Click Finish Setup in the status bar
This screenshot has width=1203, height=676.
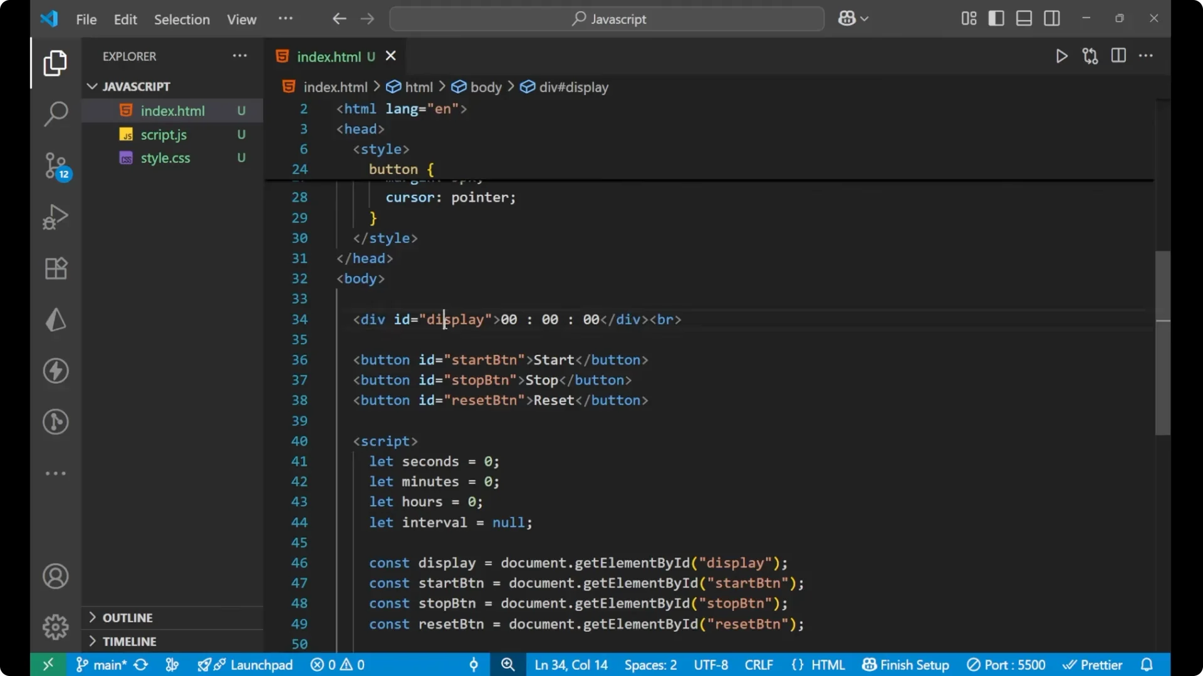coord(905,665)
